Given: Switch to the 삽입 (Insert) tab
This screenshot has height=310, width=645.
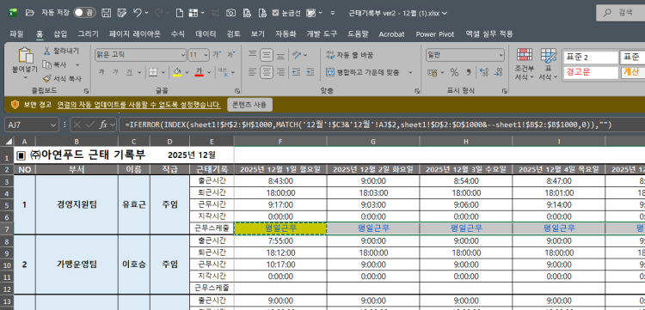Looking at the screenshot, I should (60, 34).
